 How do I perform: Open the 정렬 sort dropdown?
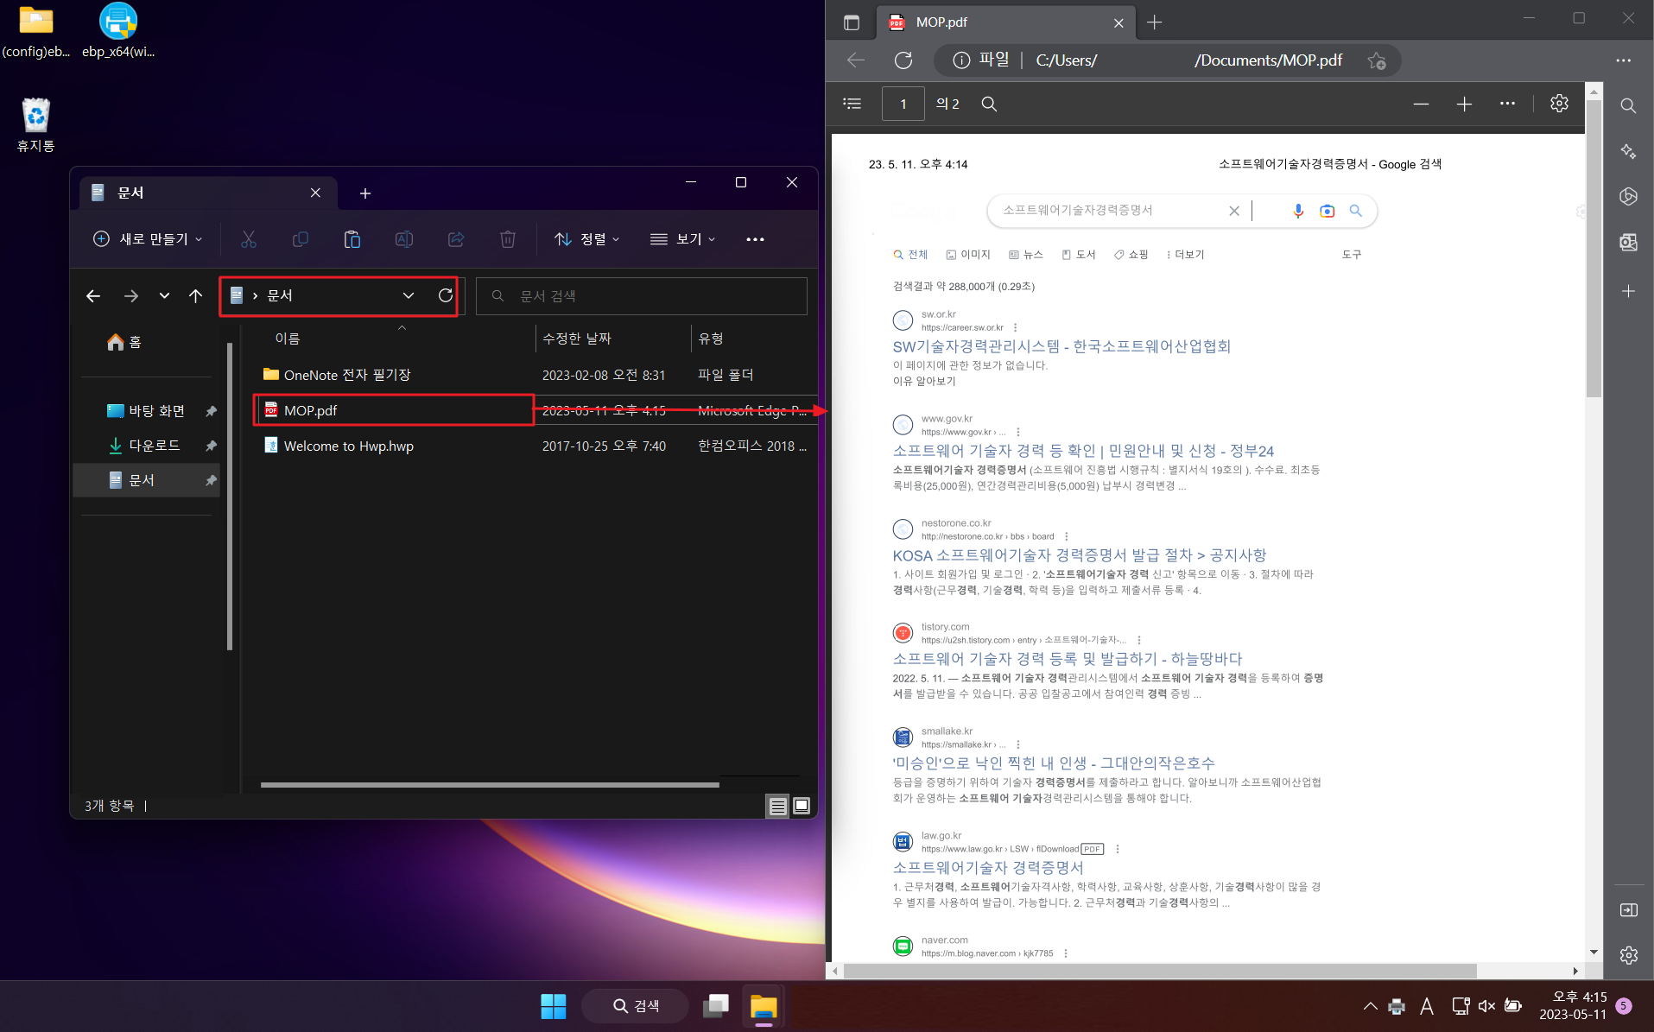(x=586, y=239)
